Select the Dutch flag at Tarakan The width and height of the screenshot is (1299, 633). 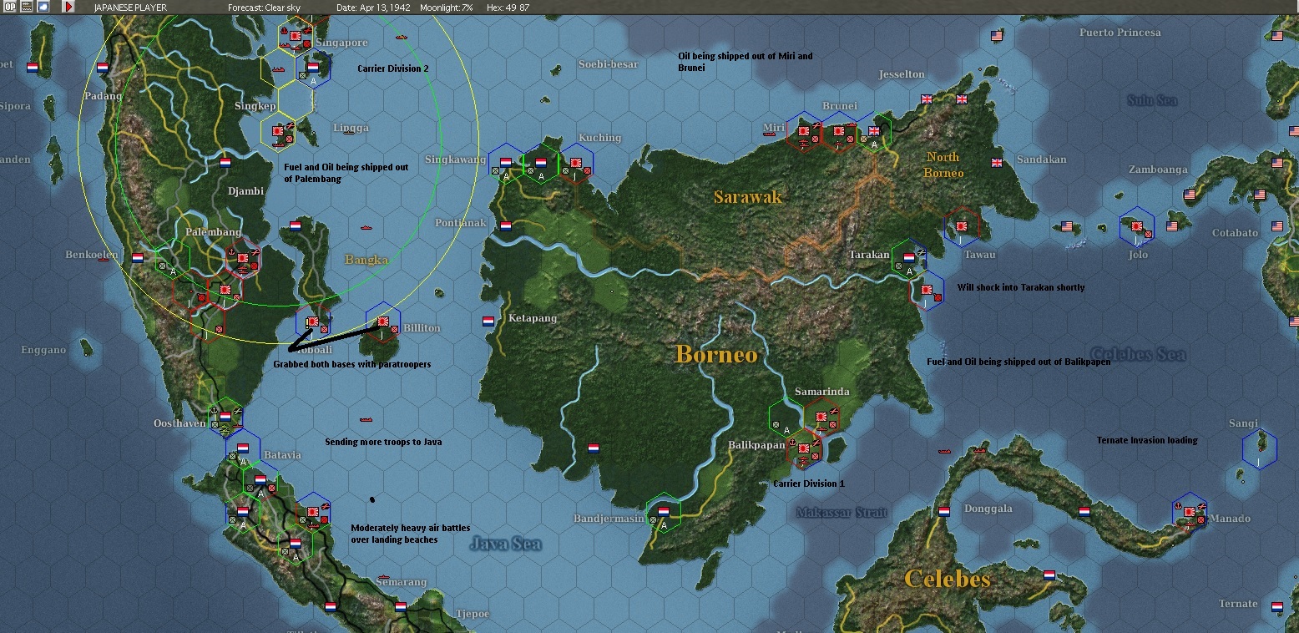pyautogui.click(x=910, y=257)
